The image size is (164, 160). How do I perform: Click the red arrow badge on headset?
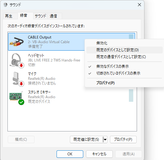pos(21,66)
